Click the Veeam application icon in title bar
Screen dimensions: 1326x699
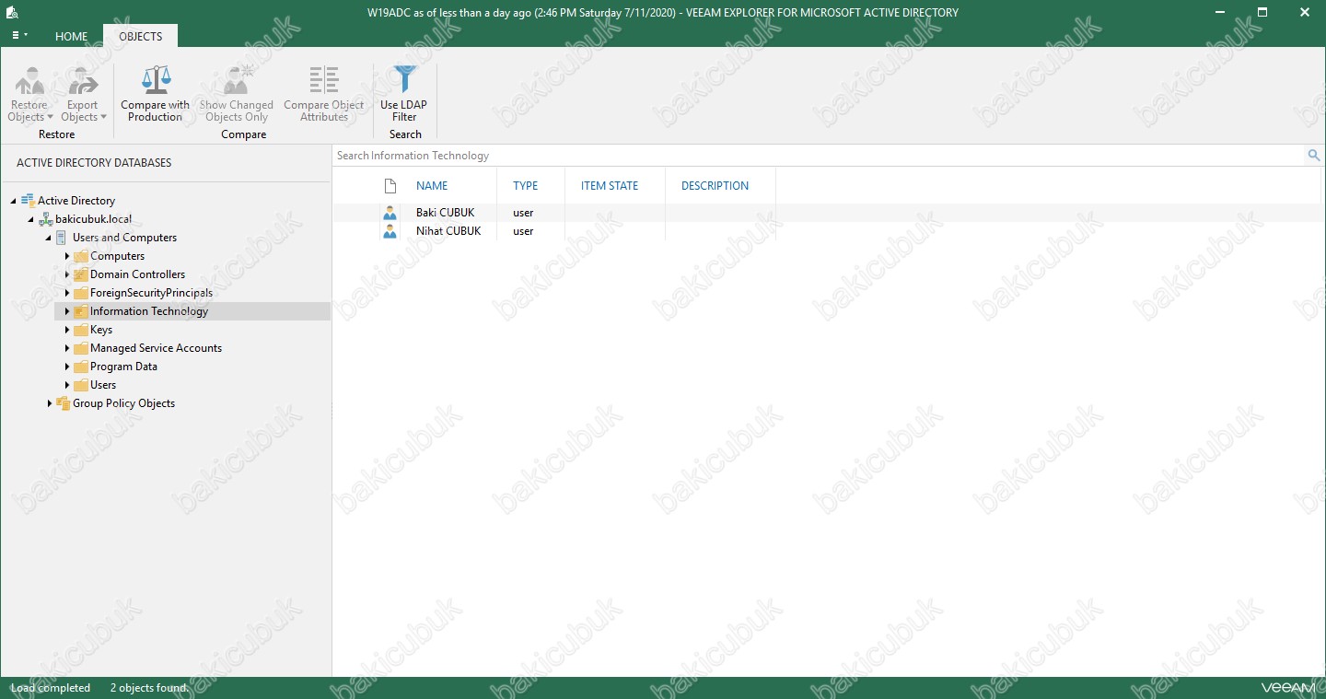[x=13, y=12]
